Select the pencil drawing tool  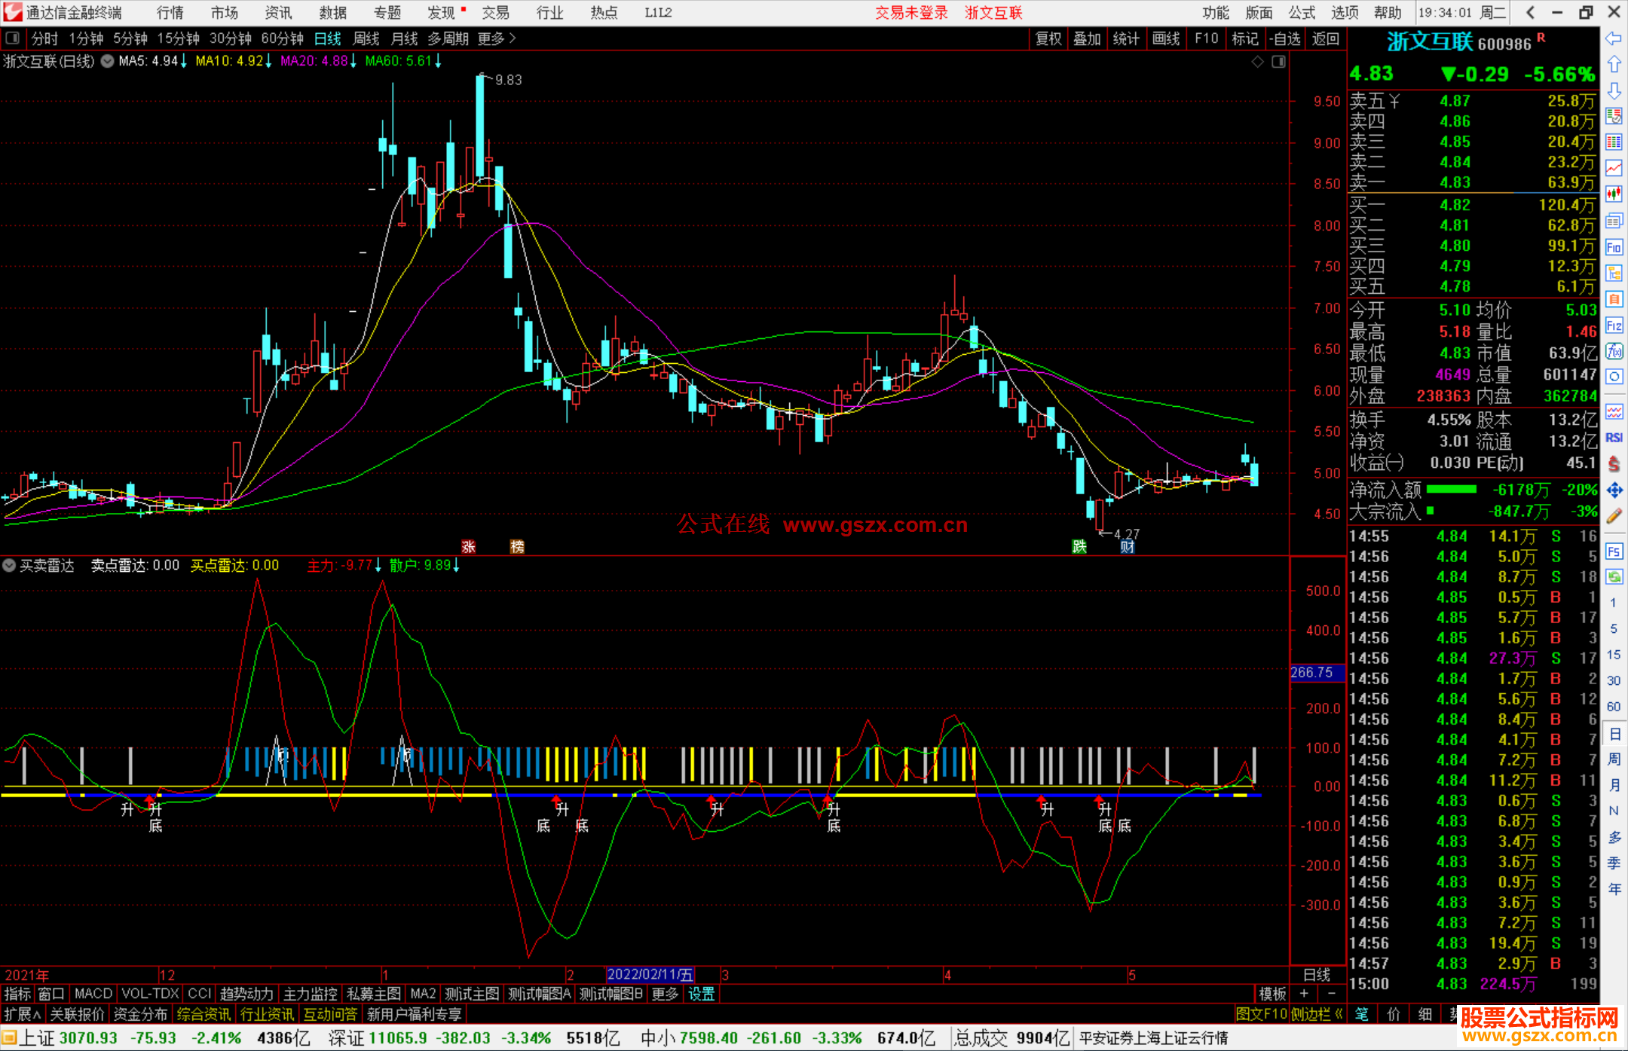coord(1614,516)
